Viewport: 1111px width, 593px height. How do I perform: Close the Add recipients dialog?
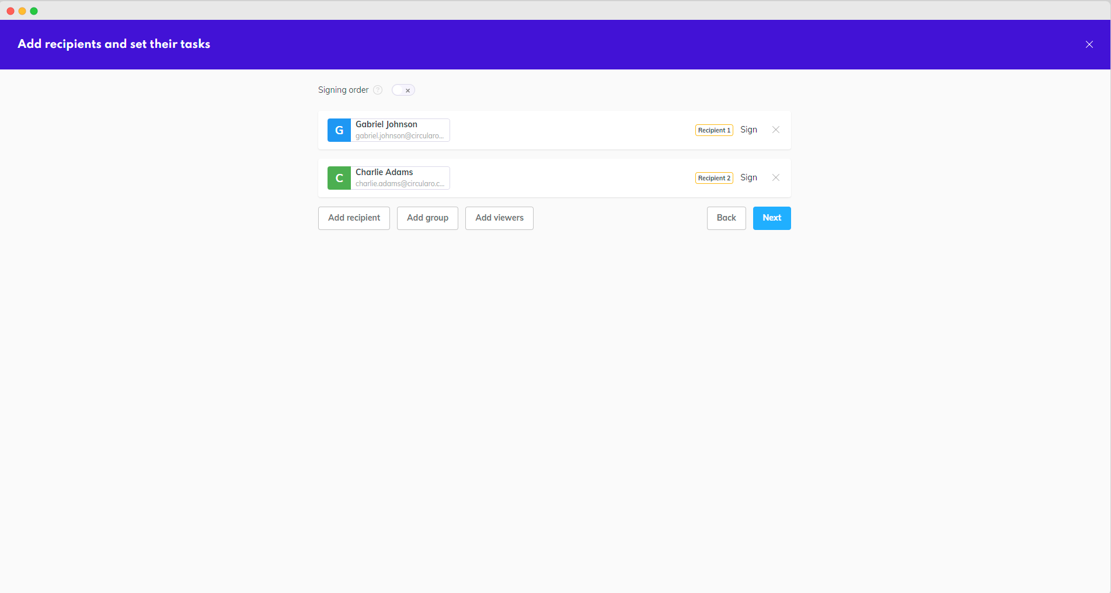1089,44
